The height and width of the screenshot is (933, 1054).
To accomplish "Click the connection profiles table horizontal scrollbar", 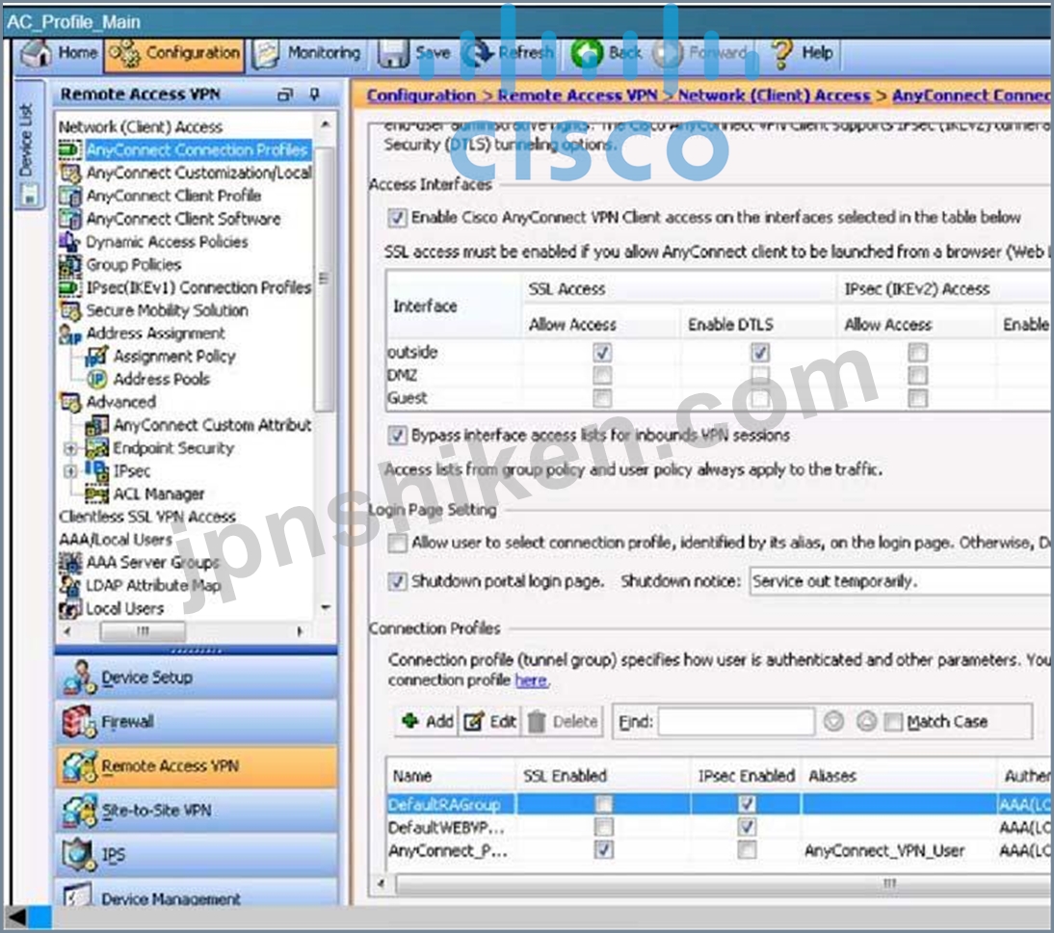I will (x=724, y=883).
